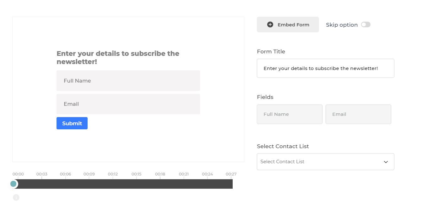This screenshot has height=221, width=422.
Task: Click the timeline playhead handle
Action: [x=14, y=184]
